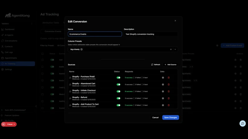248x139 pixels.
Task: Switch to Attribution Table tab
Action: tap(51, 23)
